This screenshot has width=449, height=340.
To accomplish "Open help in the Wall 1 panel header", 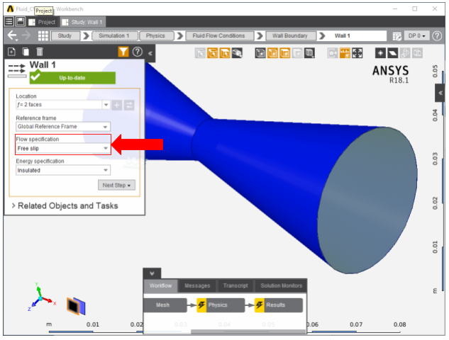I will point(138,52).
